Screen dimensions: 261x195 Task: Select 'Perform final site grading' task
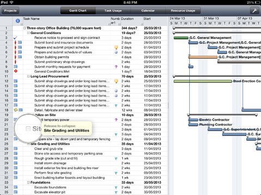pyautogui.click(x=53, y=173)
